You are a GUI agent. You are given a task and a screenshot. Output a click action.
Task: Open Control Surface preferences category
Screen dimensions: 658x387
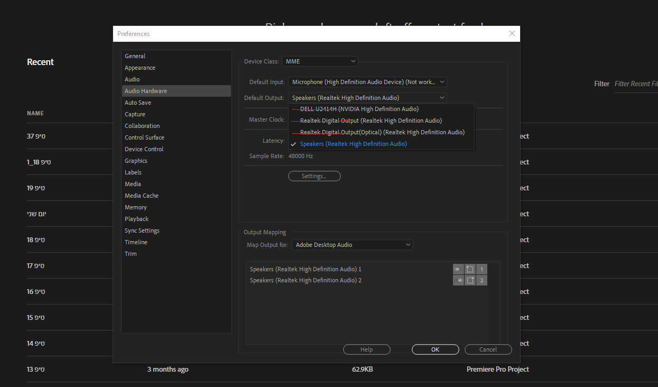tap(177, 137)
